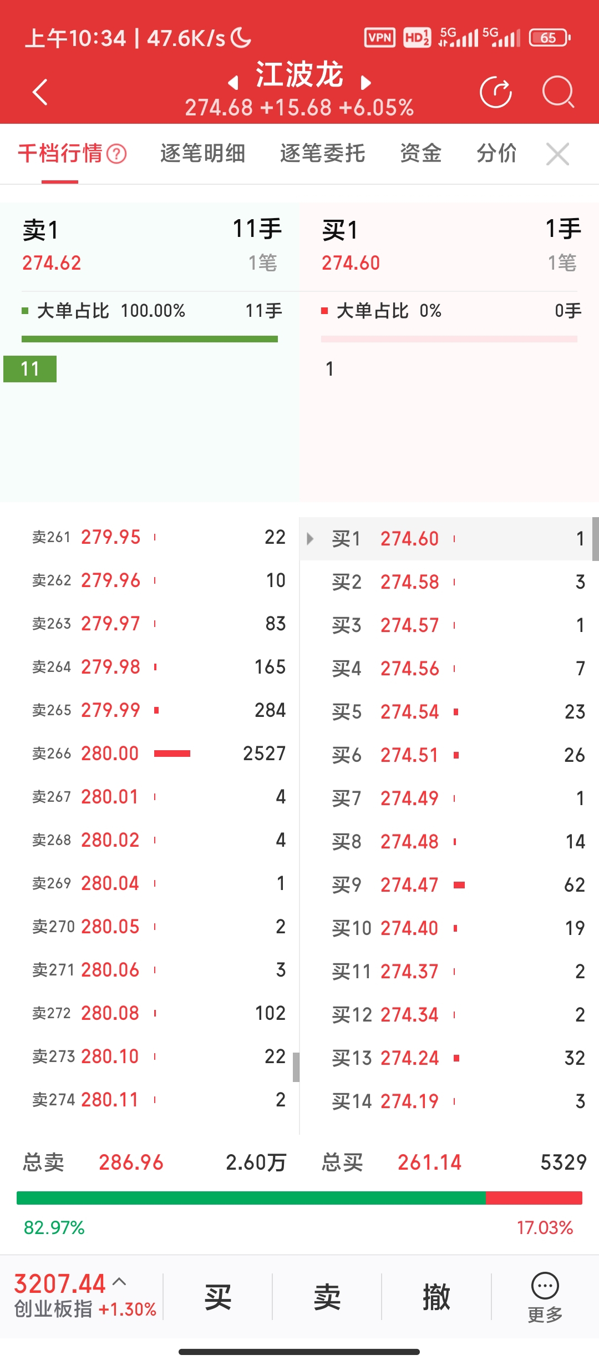Tap the refresh share circular icon
This screenshot has height=1365, width=599.
click(495, 92)
